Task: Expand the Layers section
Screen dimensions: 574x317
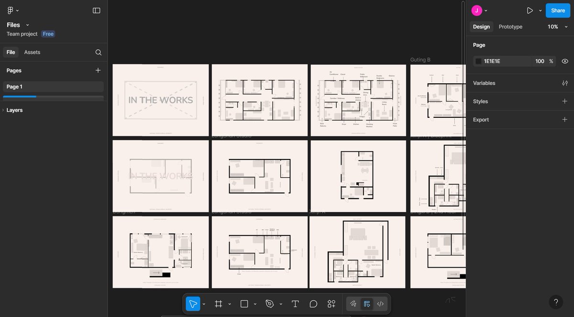Action: tap(3, 110)
